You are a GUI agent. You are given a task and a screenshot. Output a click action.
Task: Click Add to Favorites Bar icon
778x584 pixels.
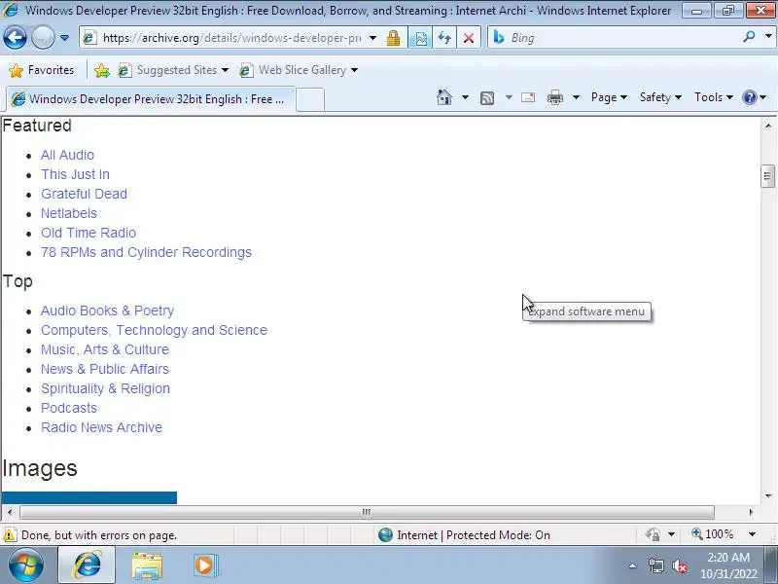102,70
